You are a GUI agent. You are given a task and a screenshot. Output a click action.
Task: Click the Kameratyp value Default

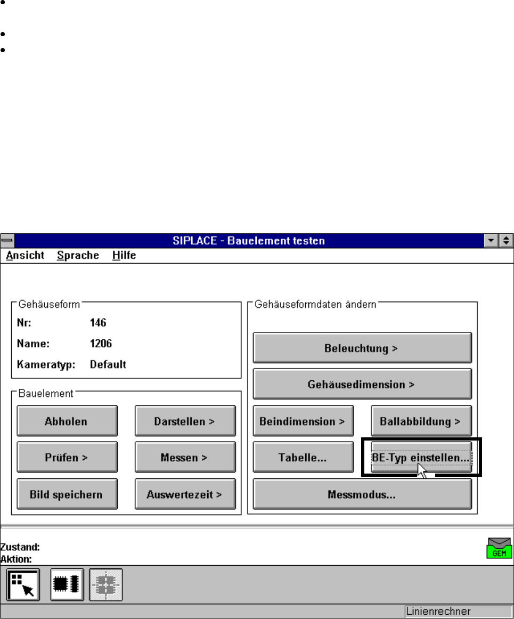pos(108,364)
